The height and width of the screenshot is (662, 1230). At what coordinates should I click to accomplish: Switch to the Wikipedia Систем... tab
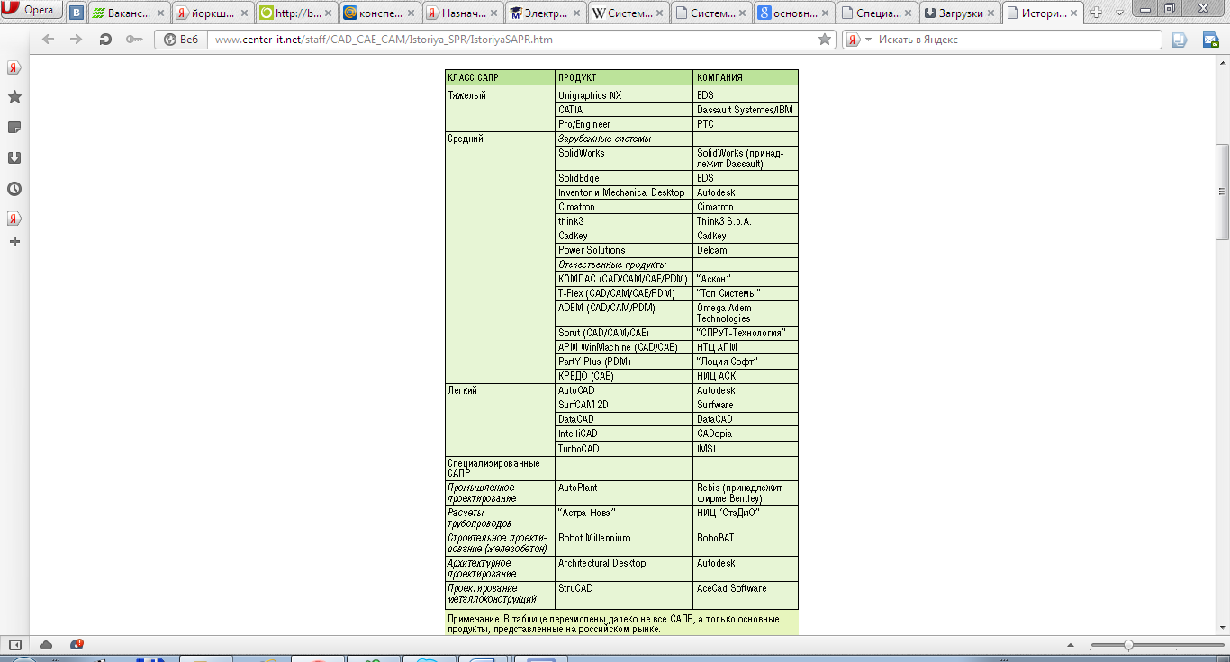pos(629,13)
